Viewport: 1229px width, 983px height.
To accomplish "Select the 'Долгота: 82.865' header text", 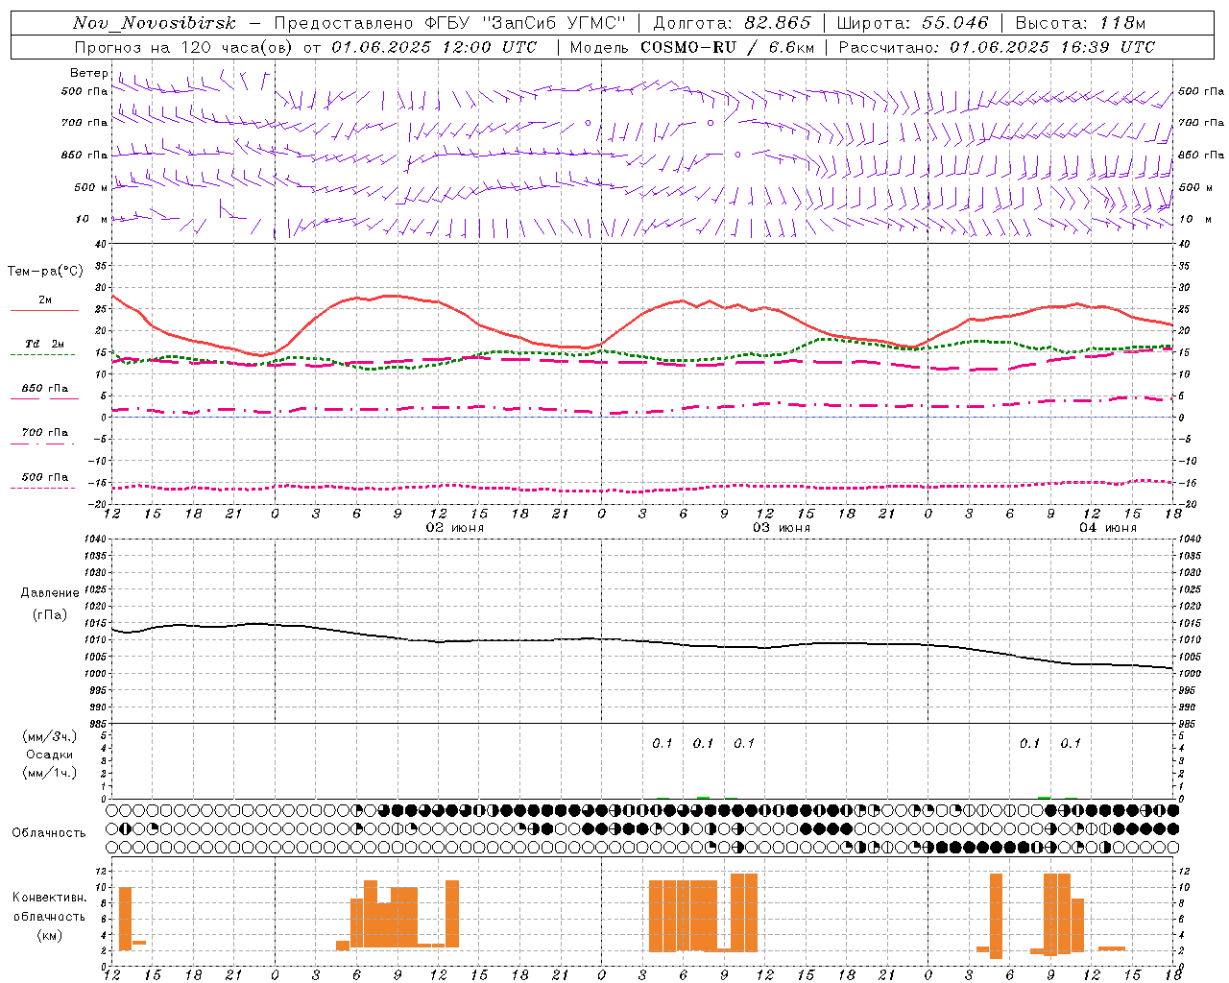I will click(x=732, y=23).
